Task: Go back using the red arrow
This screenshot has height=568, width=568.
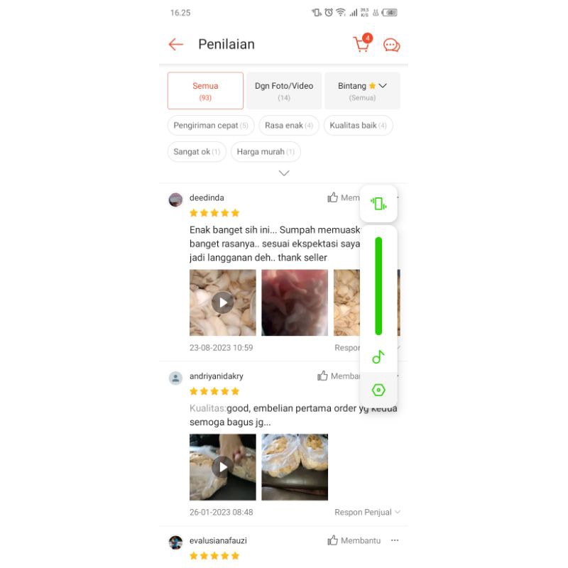Action: tap(176, 45)
